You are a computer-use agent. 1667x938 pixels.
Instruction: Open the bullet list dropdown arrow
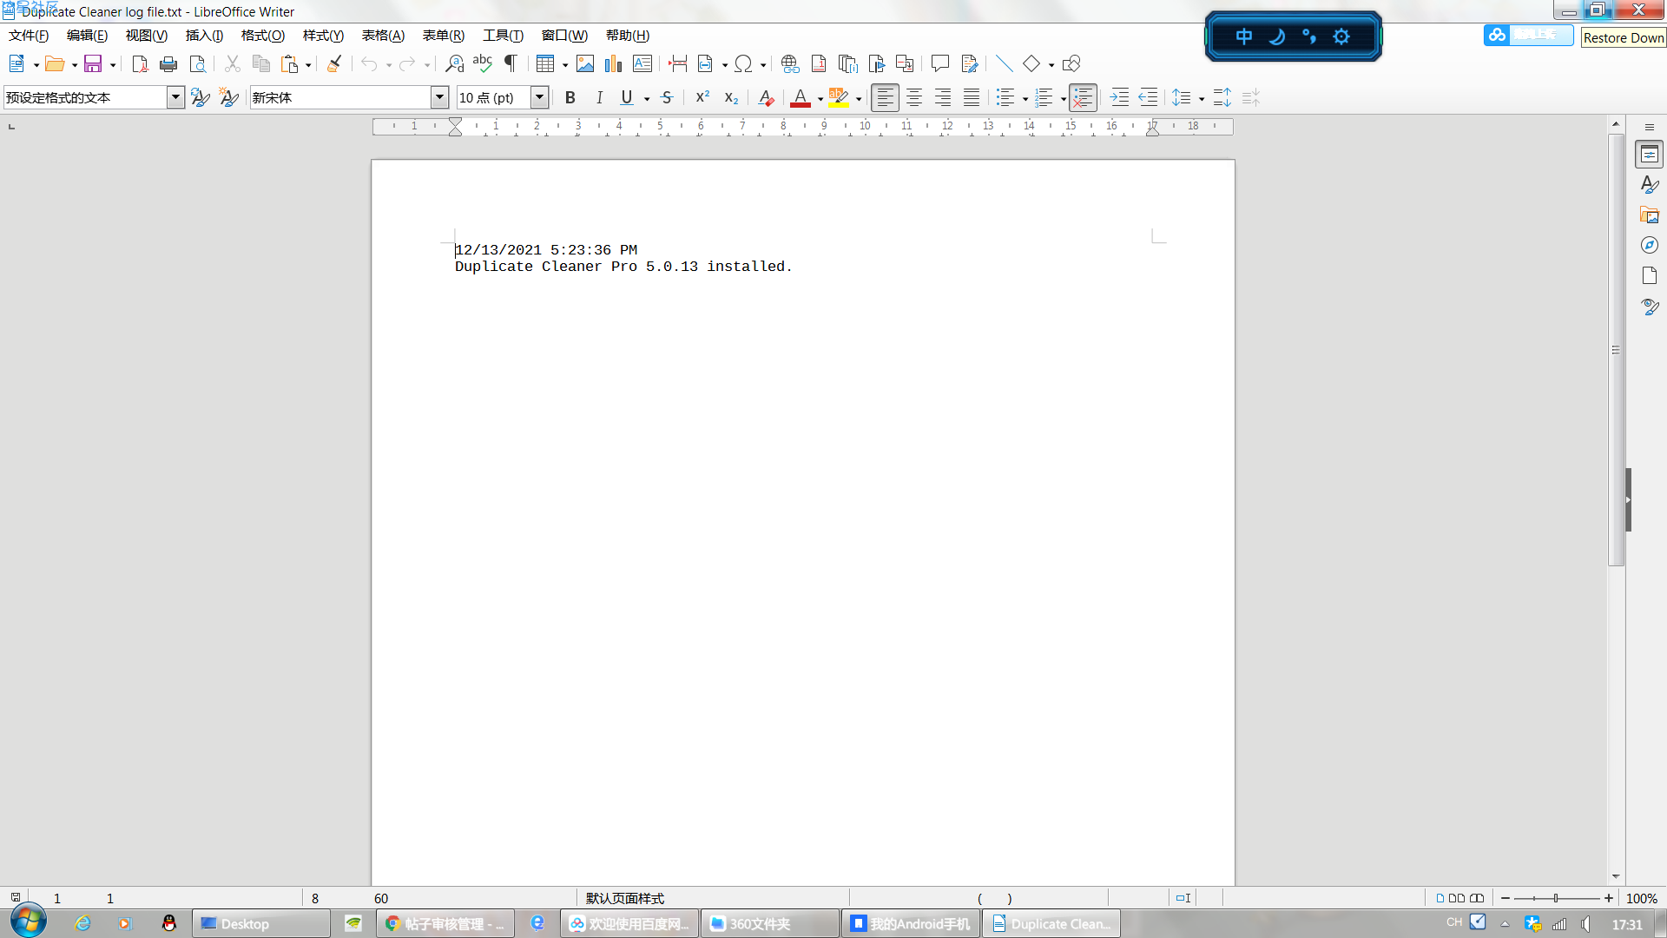[1025, 98]
